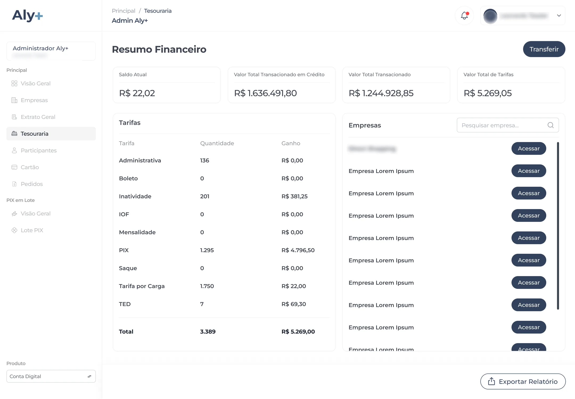The height and width of the screenshot is (399, 575).
Task: Focus the Pesquisar empresa search field
Action: 508,125
